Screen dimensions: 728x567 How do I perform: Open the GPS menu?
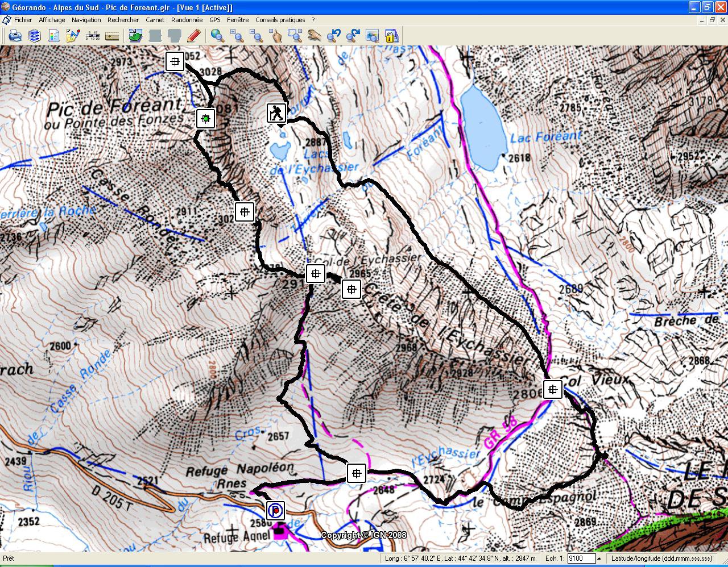214,20
